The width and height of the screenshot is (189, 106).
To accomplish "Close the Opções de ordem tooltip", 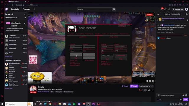I will [x=25, y=23].
